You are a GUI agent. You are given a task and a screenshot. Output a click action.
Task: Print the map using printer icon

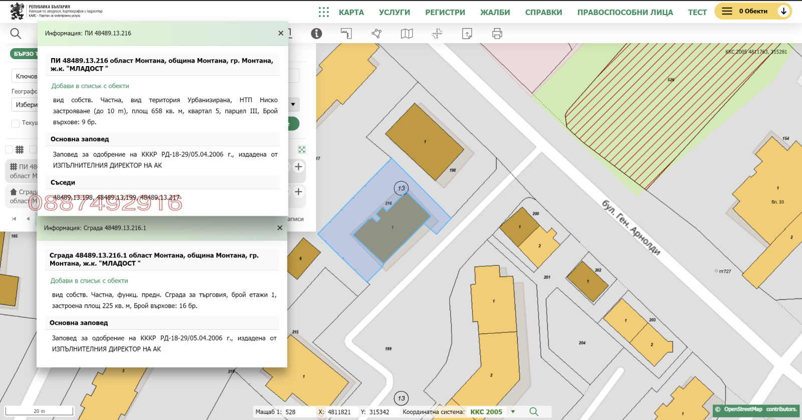[497, 34]
